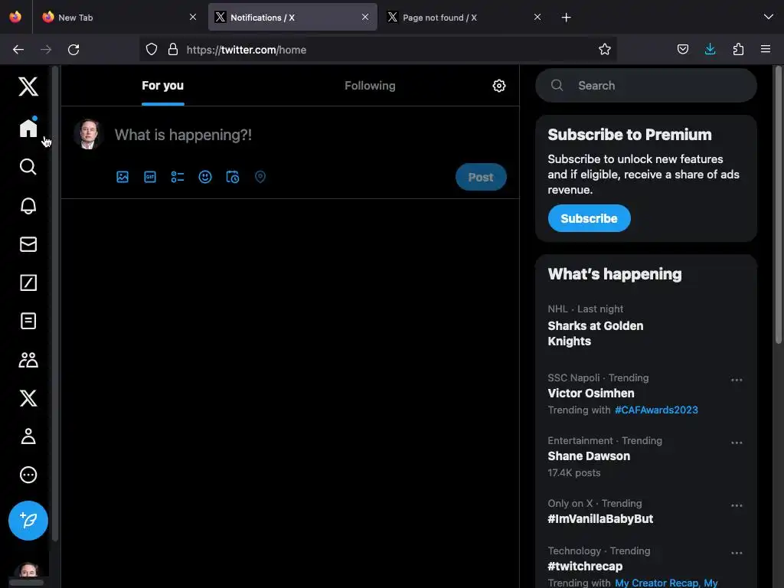Open Premium X icon in sidebar

click(x=28, y=398)
